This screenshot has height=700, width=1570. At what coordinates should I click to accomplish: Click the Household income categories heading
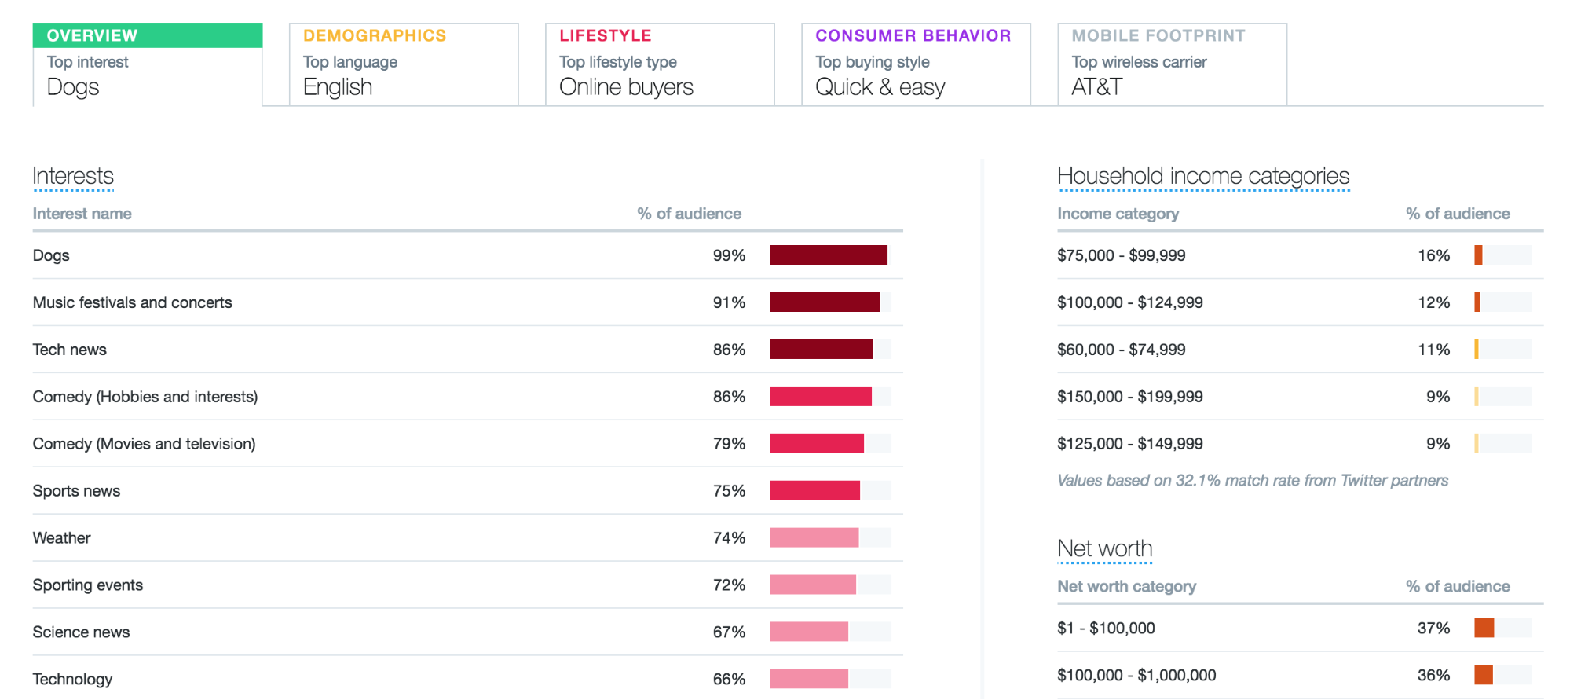point(1202,176)
